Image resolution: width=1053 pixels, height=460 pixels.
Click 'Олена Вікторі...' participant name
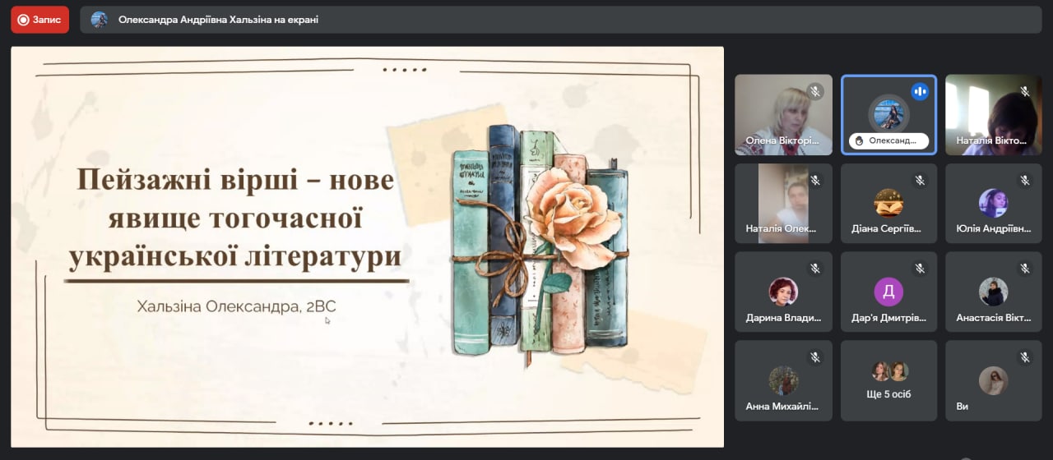[783, 140]
